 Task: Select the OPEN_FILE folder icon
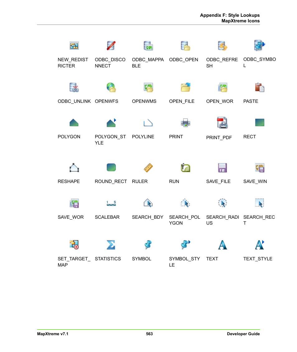[186, 87]
